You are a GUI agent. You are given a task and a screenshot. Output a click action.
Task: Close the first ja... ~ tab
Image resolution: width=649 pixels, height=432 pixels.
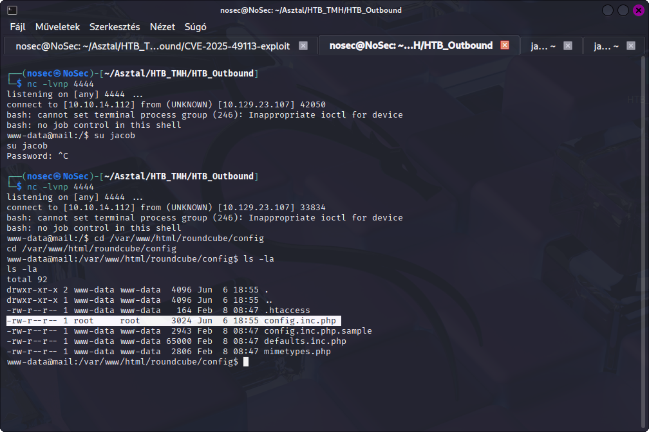coord(567,46)
